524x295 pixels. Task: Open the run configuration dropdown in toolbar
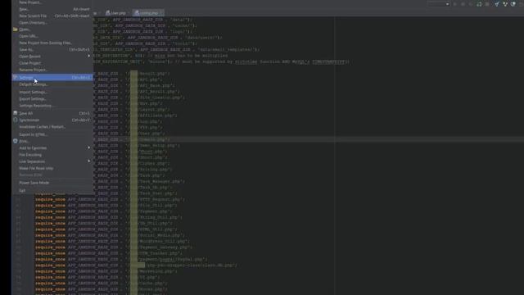[439, 4]
